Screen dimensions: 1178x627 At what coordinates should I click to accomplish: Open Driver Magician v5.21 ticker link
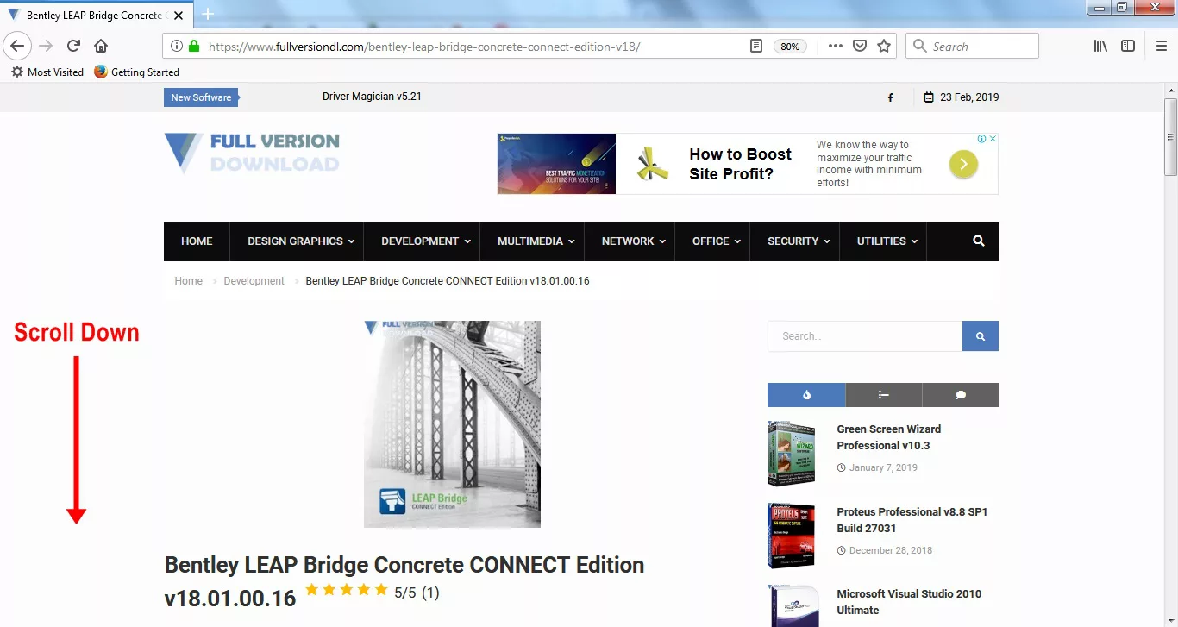click(372, 97)
